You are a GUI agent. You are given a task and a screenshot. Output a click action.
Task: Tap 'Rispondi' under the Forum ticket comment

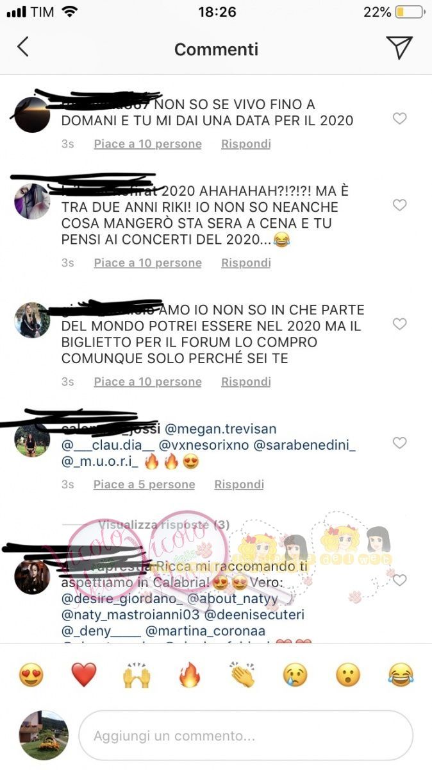pyautogui.click(x=246, y=382)
